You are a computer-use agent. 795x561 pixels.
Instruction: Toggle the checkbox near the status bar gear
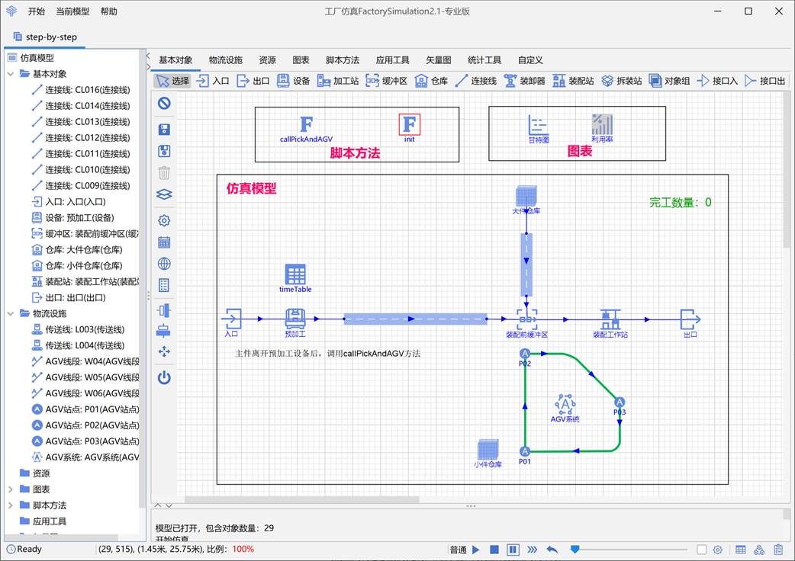click(x=700, y=549)
